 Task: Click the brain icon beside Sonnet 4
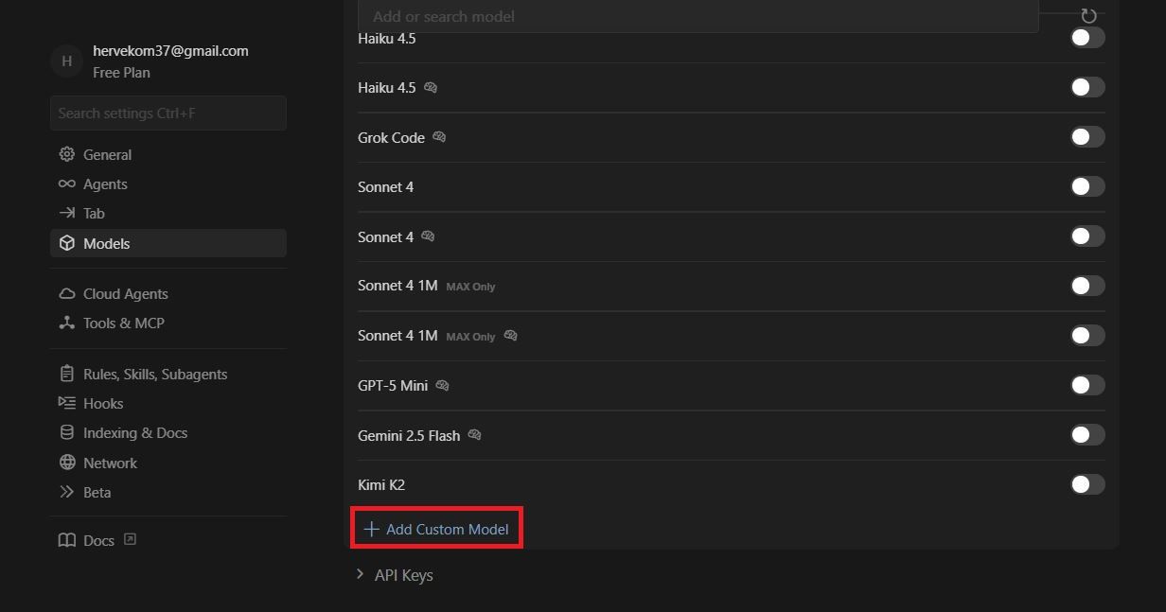pyautogui.click(x=428, y=236)
